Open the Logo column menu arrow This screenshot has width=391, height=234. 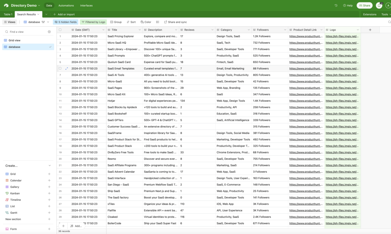click(x=358, y=30)
